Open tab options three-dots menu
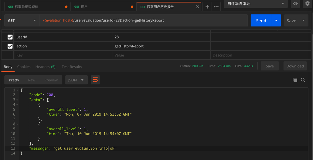Viewport: 313px width, 160px height. pyautogui.click(x=216, y=7)
